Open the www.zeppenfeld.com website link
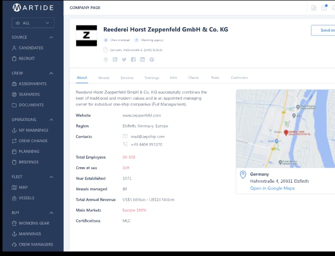The image size is (335, 256). click(x=141, y=115)
